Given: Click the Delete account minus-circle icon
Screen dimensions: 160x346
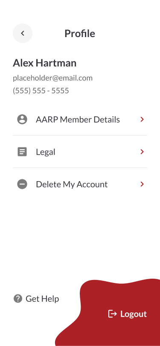Looking at the screenshot, I should [22, 184].
